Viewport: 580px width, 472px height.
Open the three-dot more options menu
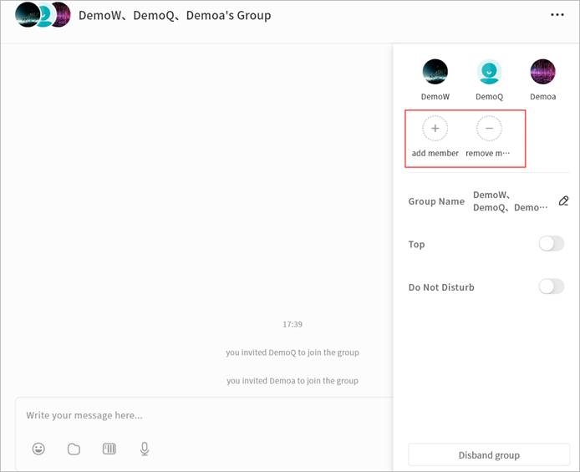[557, 15]
